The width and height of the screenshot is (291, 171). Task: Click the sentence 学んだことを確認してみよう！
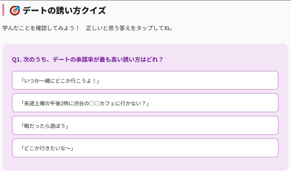(41, 28)
